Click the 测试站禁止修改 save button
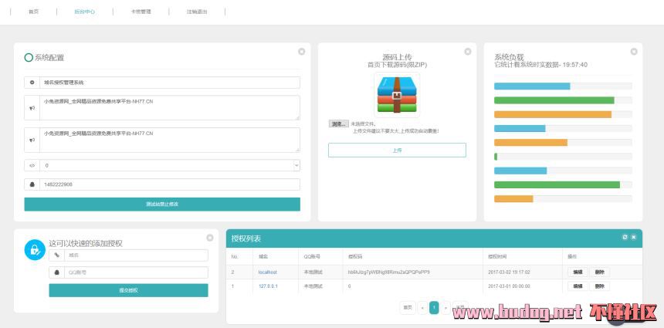 click(x=162, y=204)
